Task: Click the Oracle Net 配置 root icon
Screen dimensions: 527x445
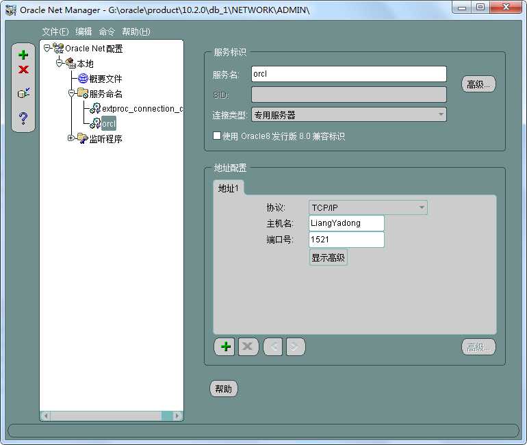Action: (x=58, y=49)
